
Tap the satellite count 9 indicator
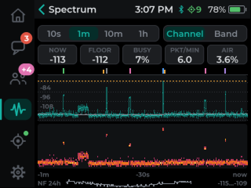[x=195, y=9]
